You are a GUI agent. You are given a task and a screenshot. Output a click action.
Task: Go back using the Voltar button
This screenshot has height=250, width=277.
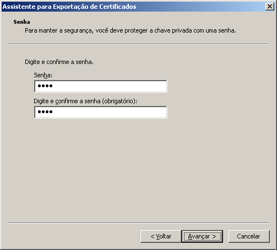(x=161, y=236)
